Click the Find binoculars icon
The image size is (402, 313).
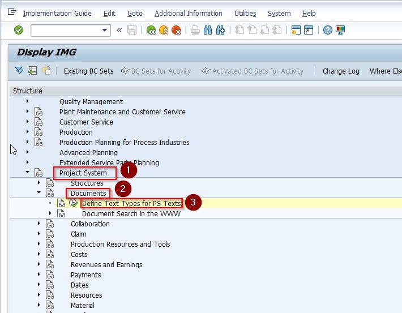click(x=208, y=30)
